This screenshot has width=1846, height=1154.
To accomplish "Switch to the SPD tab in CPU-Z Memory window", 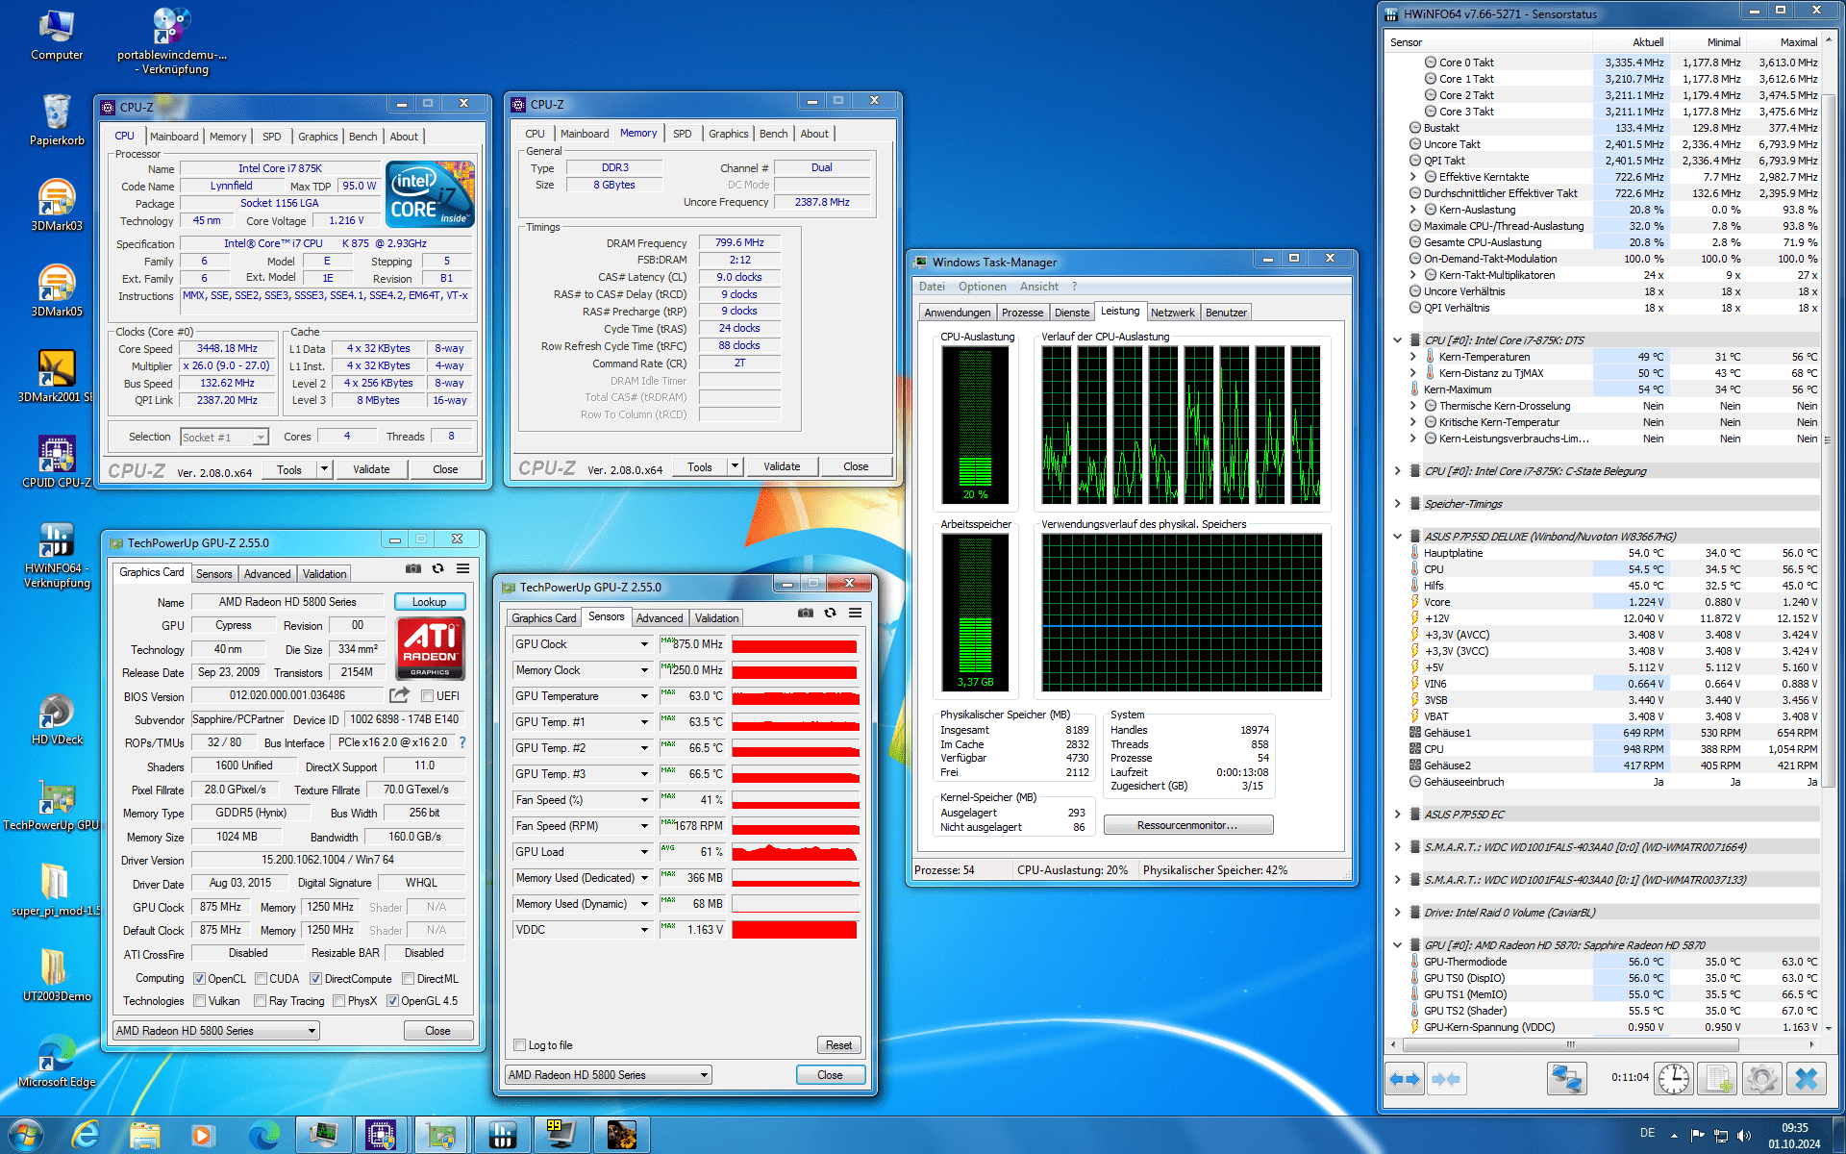I will (682, 134).
